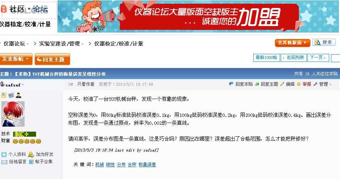Open the 去其他版面 dropdown
340x179 pixels.
(x=292, y=43)
